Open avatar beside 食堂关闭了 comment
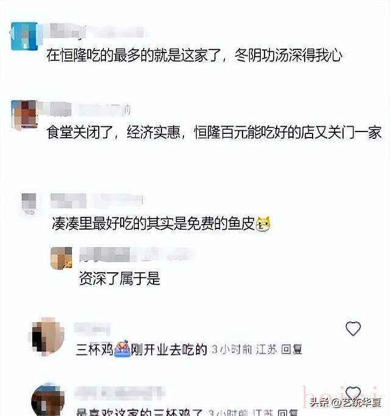The image size is (390, 416). 24,115
